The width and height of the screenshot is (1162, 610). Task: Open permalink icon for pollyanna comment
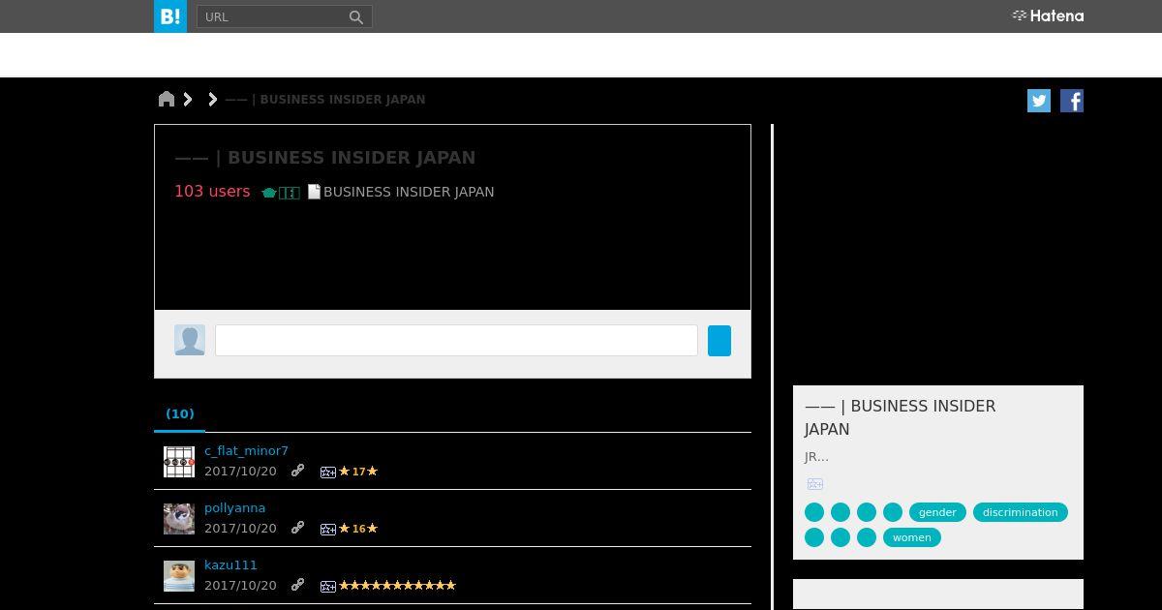point(298,528)
